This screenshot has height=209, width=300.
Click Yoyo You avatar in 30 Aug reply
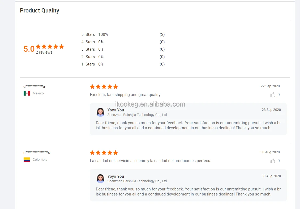[x=100, y=178]
